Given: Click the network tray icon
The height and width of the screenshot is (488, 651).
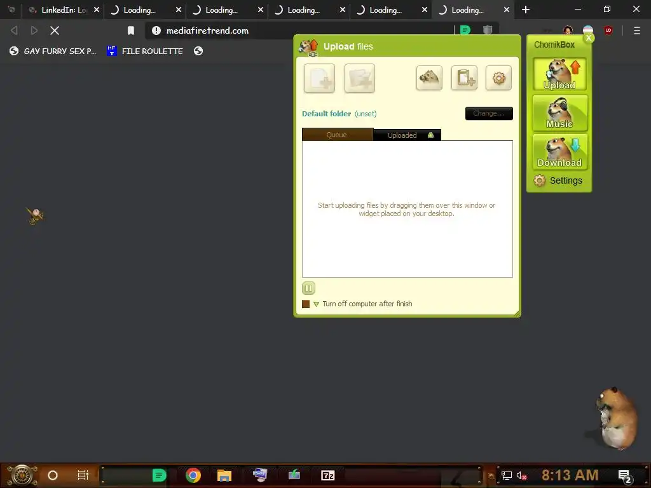Looking at the screenshot, I should 507,475.
